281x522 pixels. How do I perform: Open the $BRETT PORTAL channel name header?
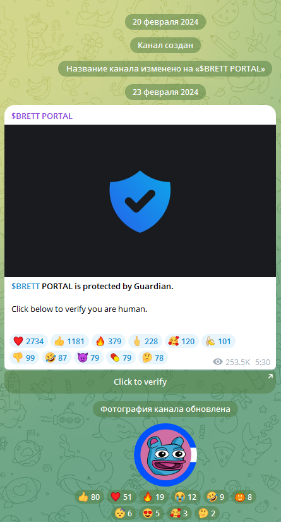[x=42, y=116]
